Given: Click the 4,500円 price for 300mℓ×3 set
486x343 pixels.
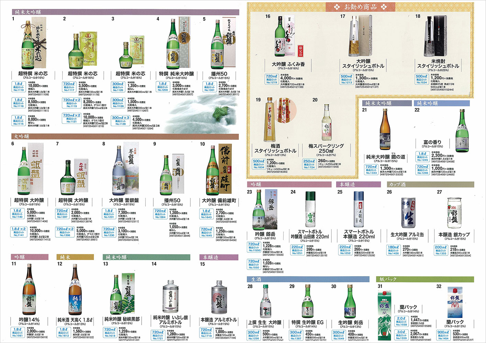Looking at the screenshot, I should [141, 120].
